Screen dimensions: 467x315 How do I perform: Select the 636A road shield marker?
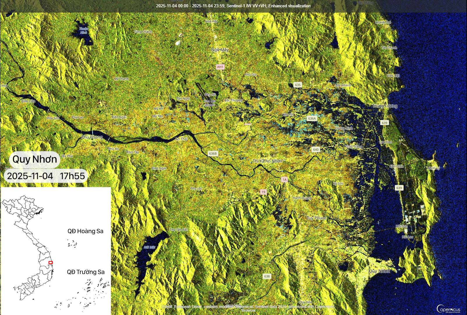coord(312,118)
